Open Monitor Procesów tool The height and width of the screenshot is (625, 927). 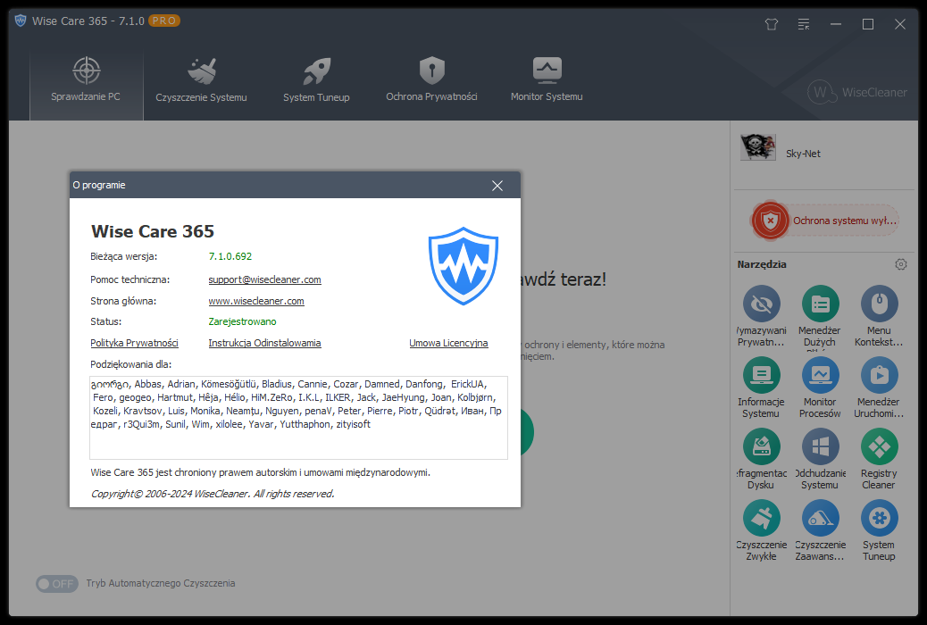(820, 388)
